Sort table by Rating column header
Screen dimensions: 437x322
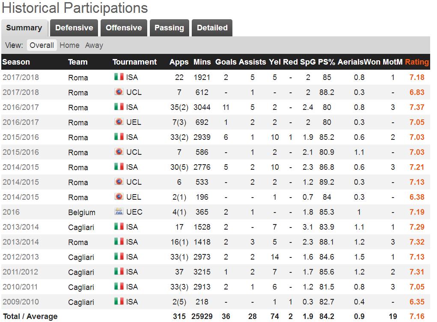pos(416,62)
